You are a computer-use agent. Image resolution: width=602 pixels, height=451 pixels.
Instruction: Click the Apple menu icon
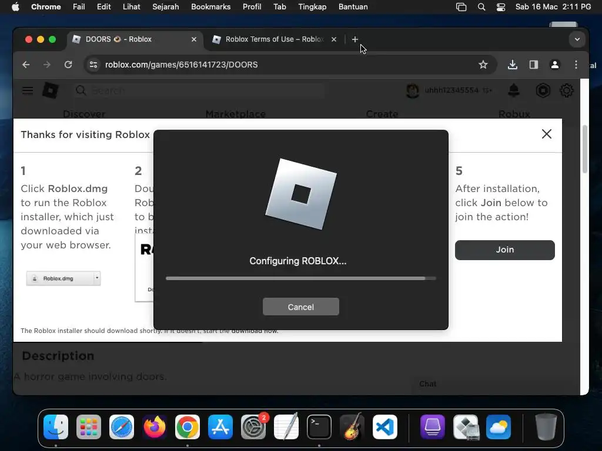pyautogui.click(x=15, y=7)
